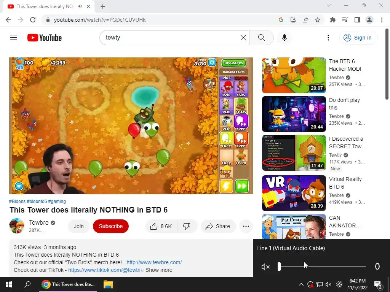Open the 'Do don't play this' video thumbnail
Screen dimensions: 390x292
(x=294, y=114)
